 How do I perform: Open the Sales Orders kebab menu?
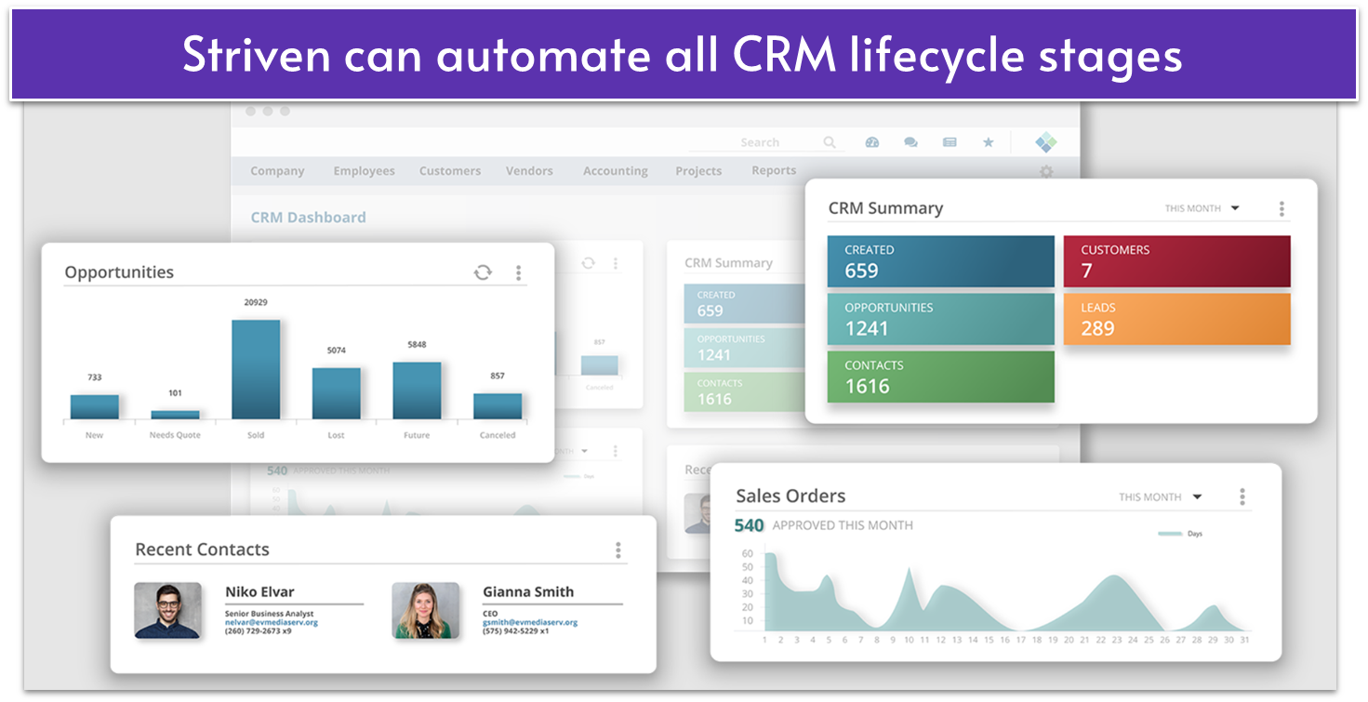tap(1242, 497)
